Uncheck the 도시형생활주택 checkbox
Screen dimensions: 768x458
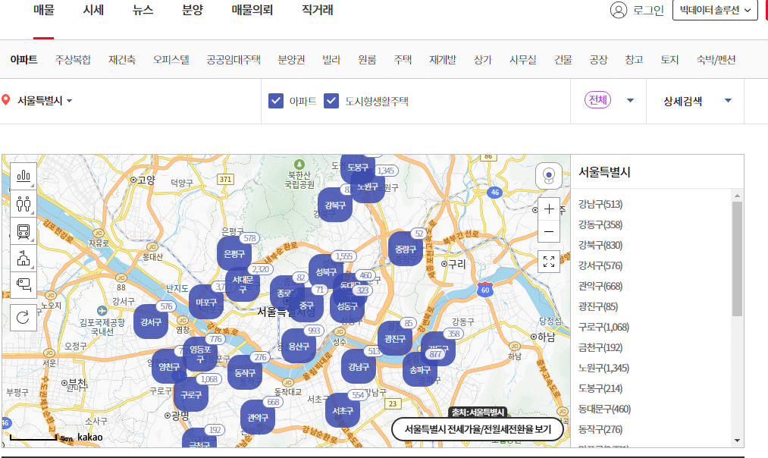(331, 101)
